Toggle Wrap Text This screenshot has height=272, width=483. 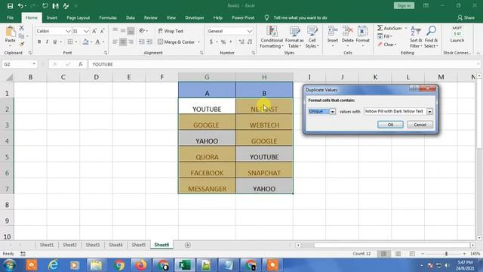point(171,31)
